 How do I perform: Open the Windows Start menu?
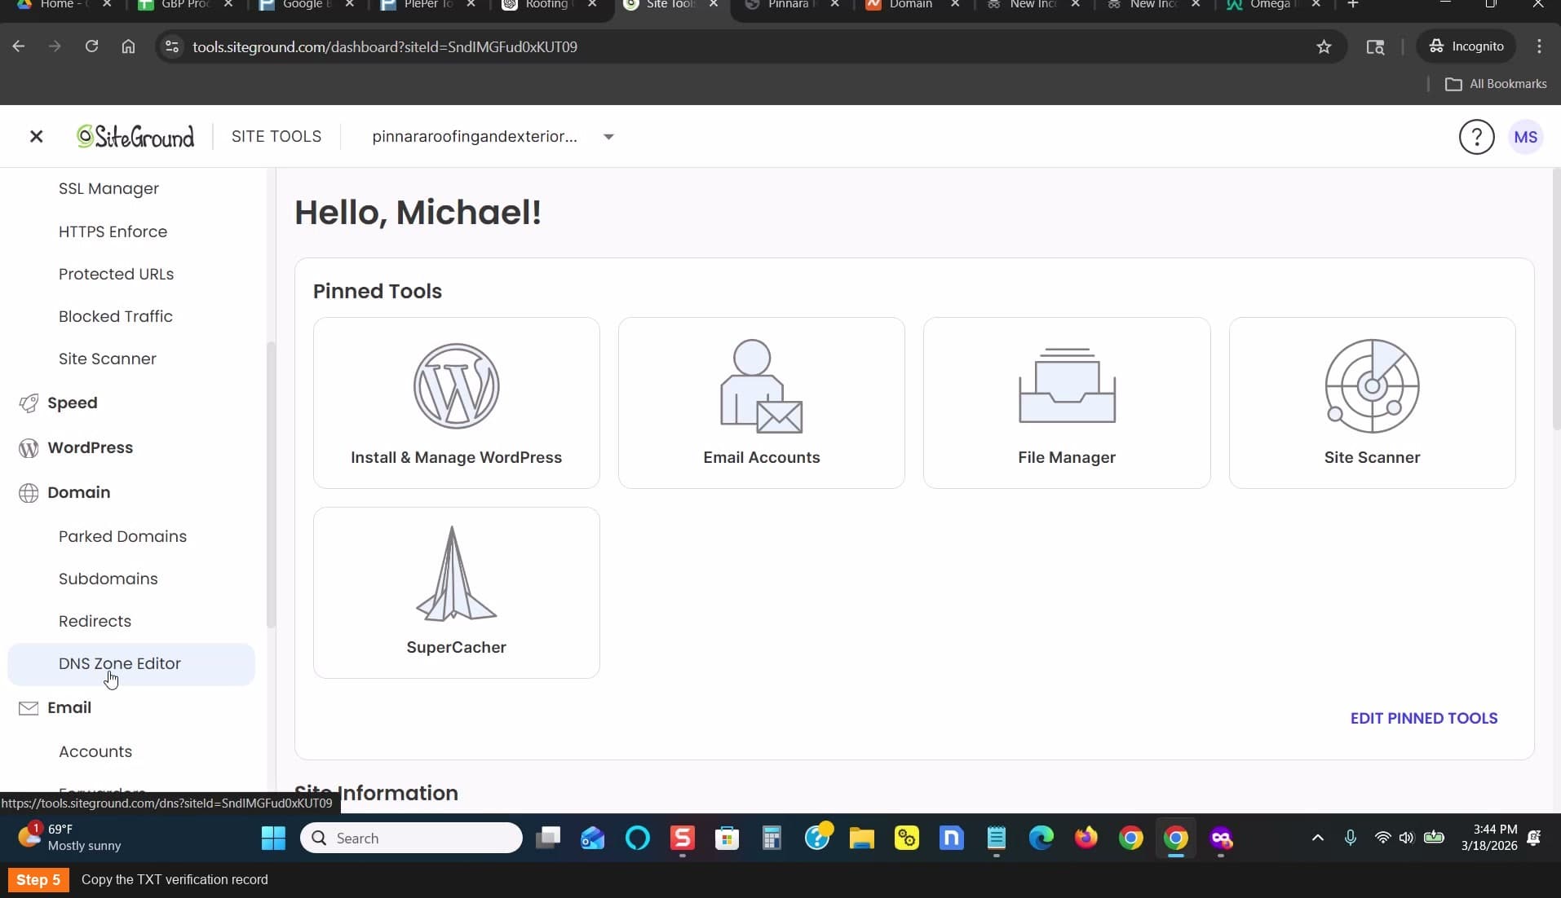tap(273, 838)
